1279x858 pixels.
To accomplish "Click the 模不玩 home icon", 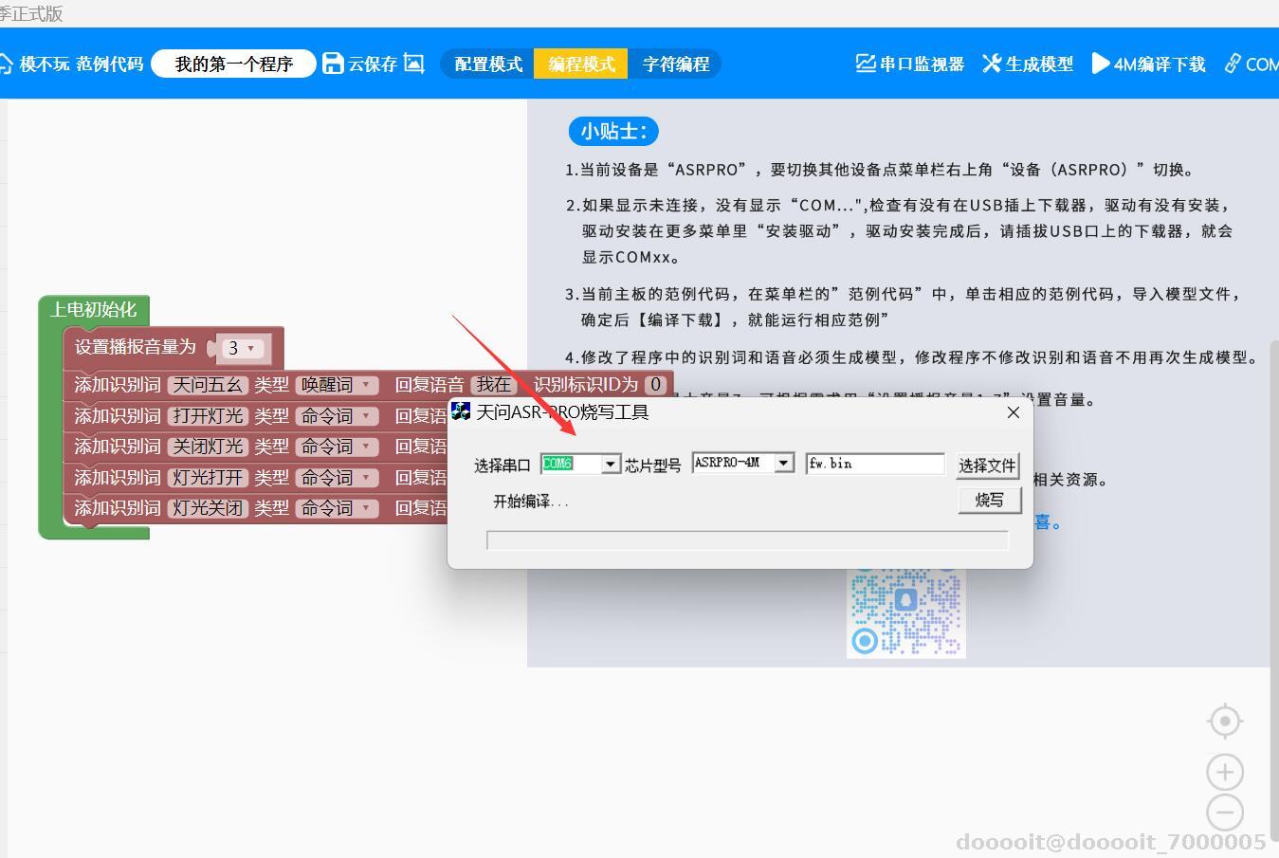I will coord(8,63).
